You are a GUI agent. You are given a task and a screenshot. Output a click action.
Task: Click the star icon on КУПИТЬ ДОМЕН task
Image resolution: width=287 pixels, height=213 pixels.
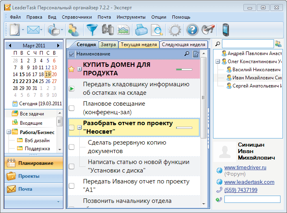[72, 69]
